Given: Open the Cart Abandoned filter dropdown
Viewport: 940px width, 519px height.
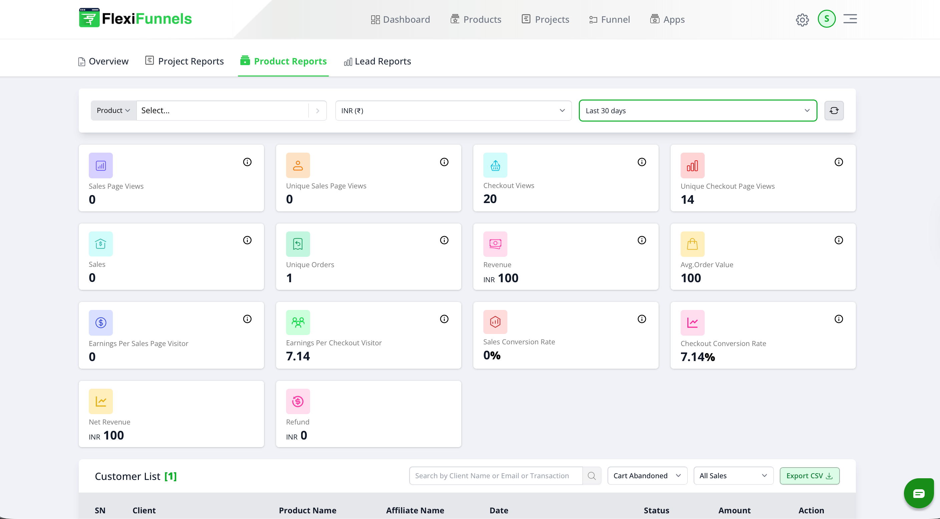Looking at the screenshot, I should point(647,476).
